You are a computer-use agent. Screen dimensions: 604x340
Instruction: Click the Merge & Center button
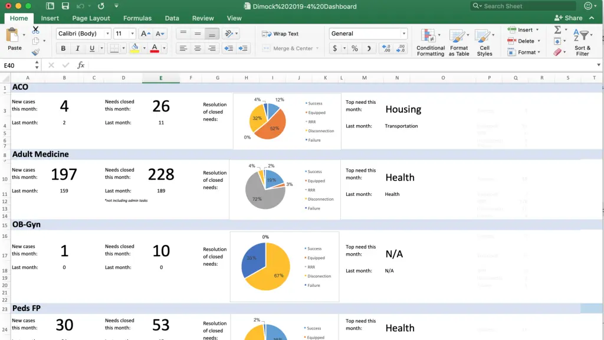click(x=288, y=48)
